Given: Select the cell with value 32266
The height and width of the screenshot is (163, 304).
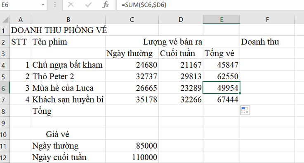Looking at the screenshot, I should [181, 99].
